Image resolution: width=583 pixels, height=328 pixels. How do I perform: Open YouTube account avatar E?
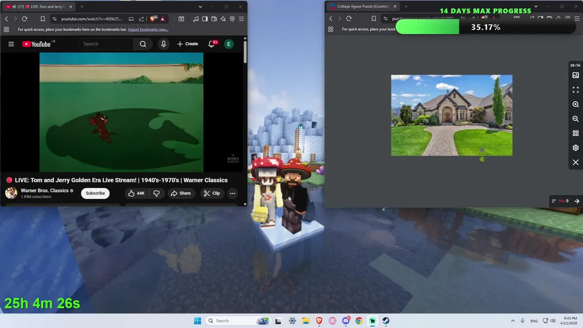tap(229, 44)
